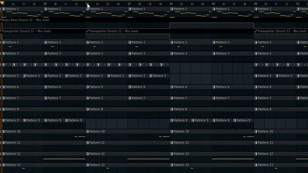Click Pattern 10 note preview ending at bar 41

pos(164,136)
